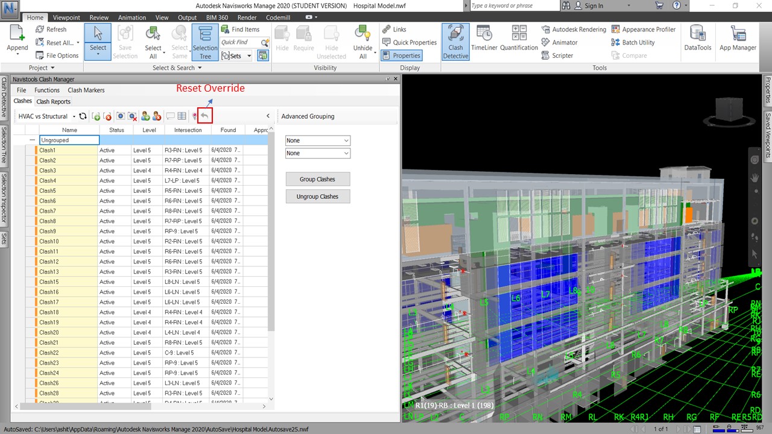Switch to the Clash Reports tab

click(x=53, y=101)
